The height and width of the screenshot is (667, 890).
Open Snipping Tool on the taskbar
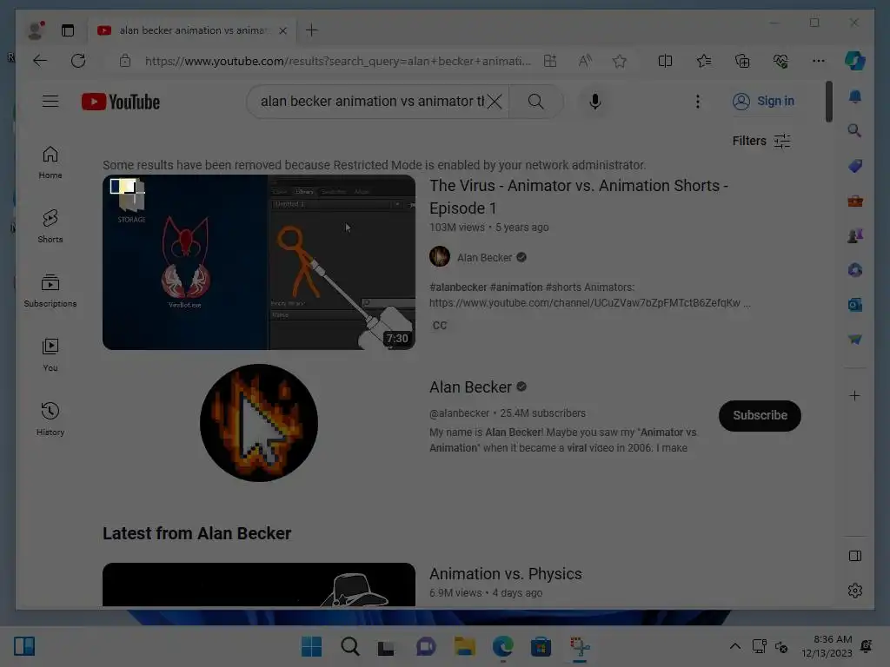[580, 646]
